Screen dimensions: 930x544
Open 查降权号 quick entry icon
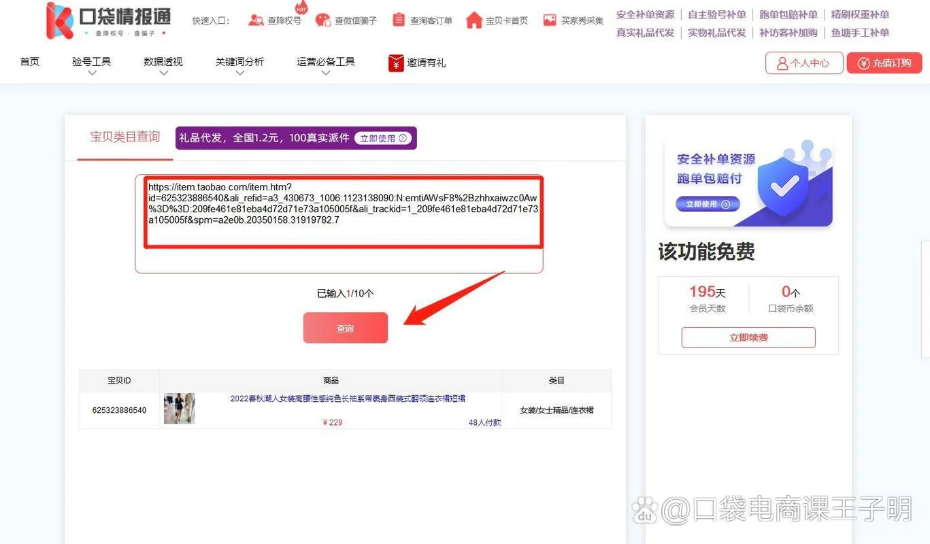click(x=256, y=20)
